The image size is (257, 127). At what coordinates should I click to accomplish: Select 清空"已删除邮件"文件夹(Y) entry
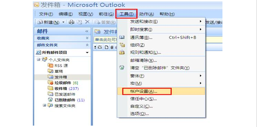pos(161,68)
